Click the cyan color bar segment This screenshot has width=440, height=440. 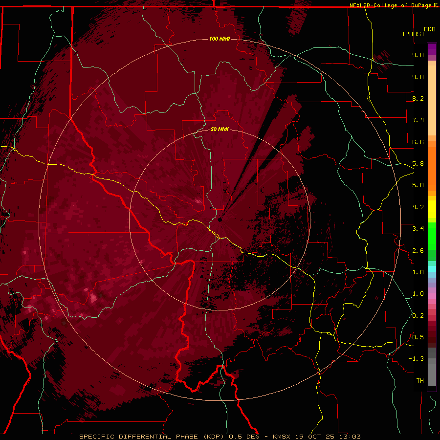tap(432, 269)
